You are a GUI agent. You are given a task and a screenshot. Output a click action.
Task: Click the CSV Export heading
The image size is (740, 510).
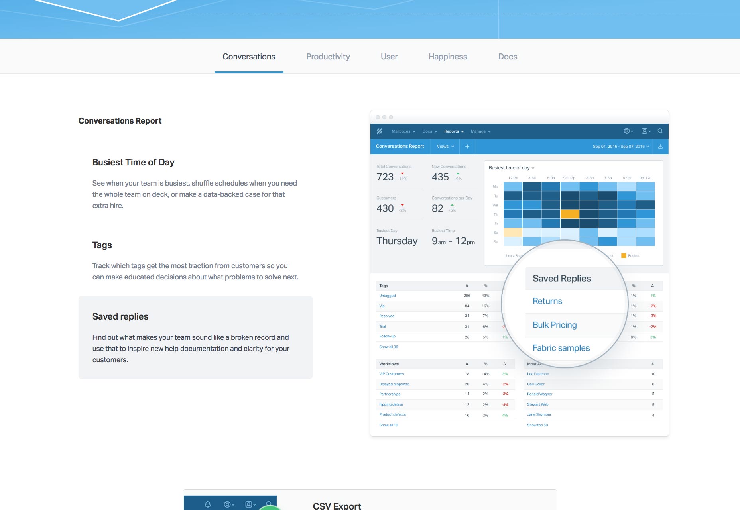coord(337,506)
